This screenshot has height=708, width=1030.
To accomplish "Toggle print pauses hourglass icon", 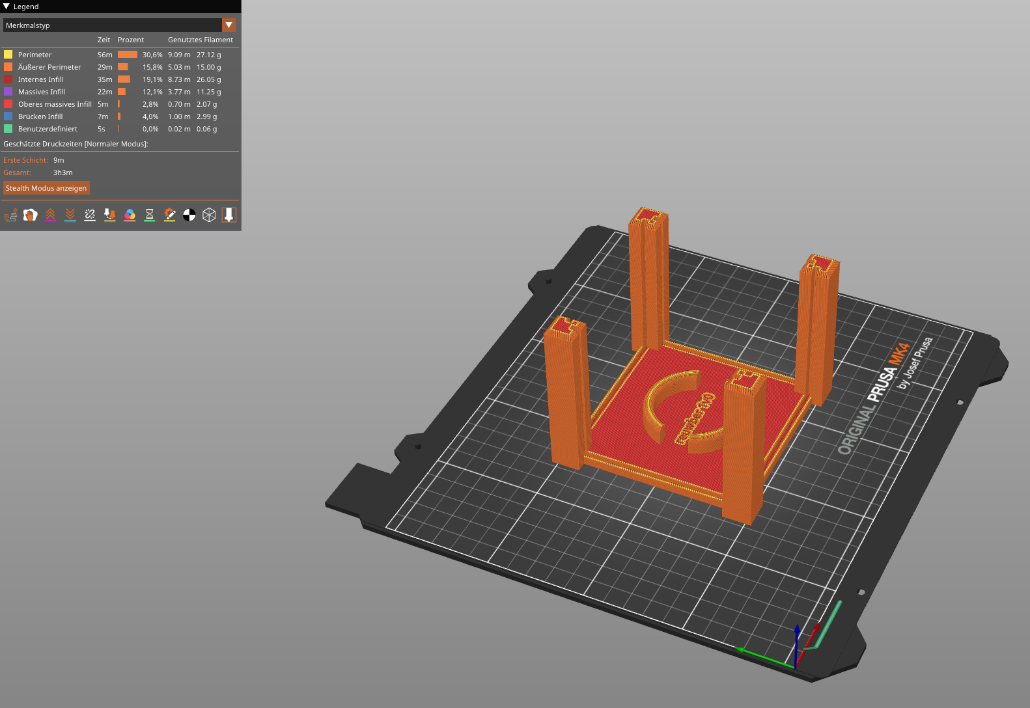I will point(149,215).
